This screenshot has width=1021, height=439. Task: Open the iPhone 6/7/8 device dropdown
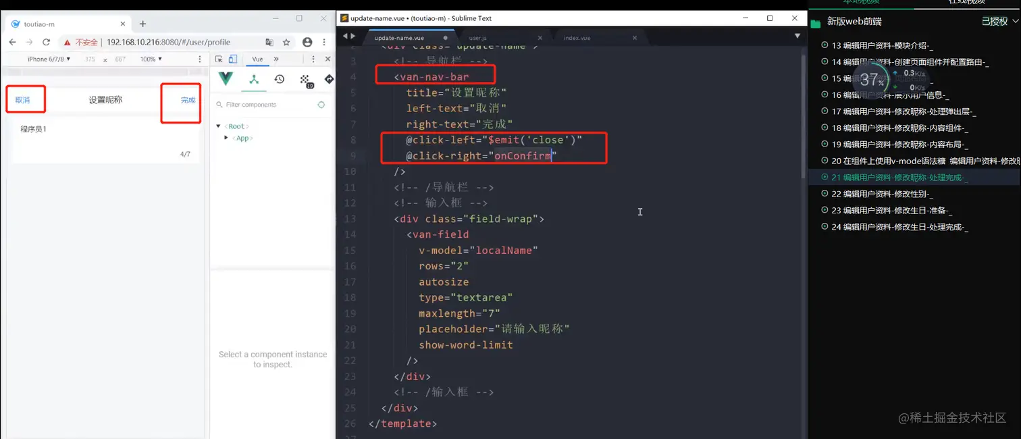(x=49, y=59)
